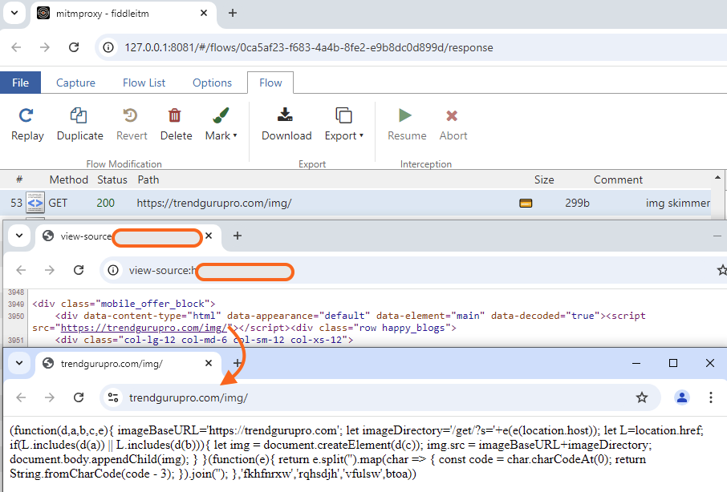Open the Mark dropdown
This screenshot has width=727, height=492.
[x=221, y=124]
